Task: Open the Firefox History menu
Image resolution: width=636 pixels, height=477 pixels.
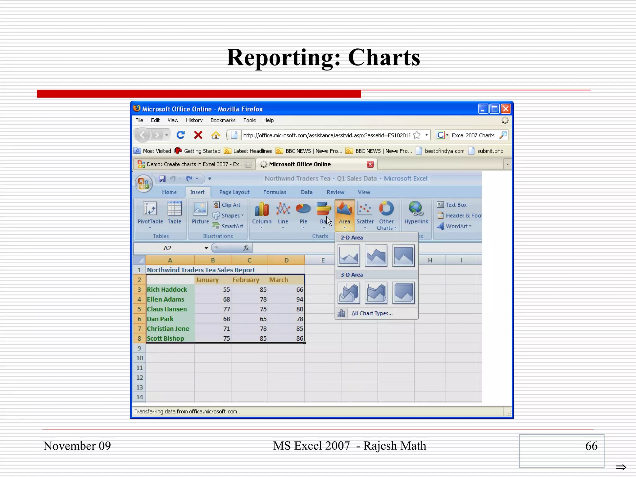Action: (194, 120)
